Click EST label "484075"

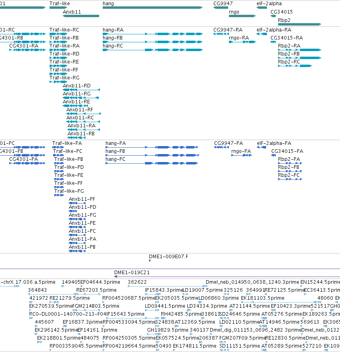pyautogui.click(x=89, y=338)
